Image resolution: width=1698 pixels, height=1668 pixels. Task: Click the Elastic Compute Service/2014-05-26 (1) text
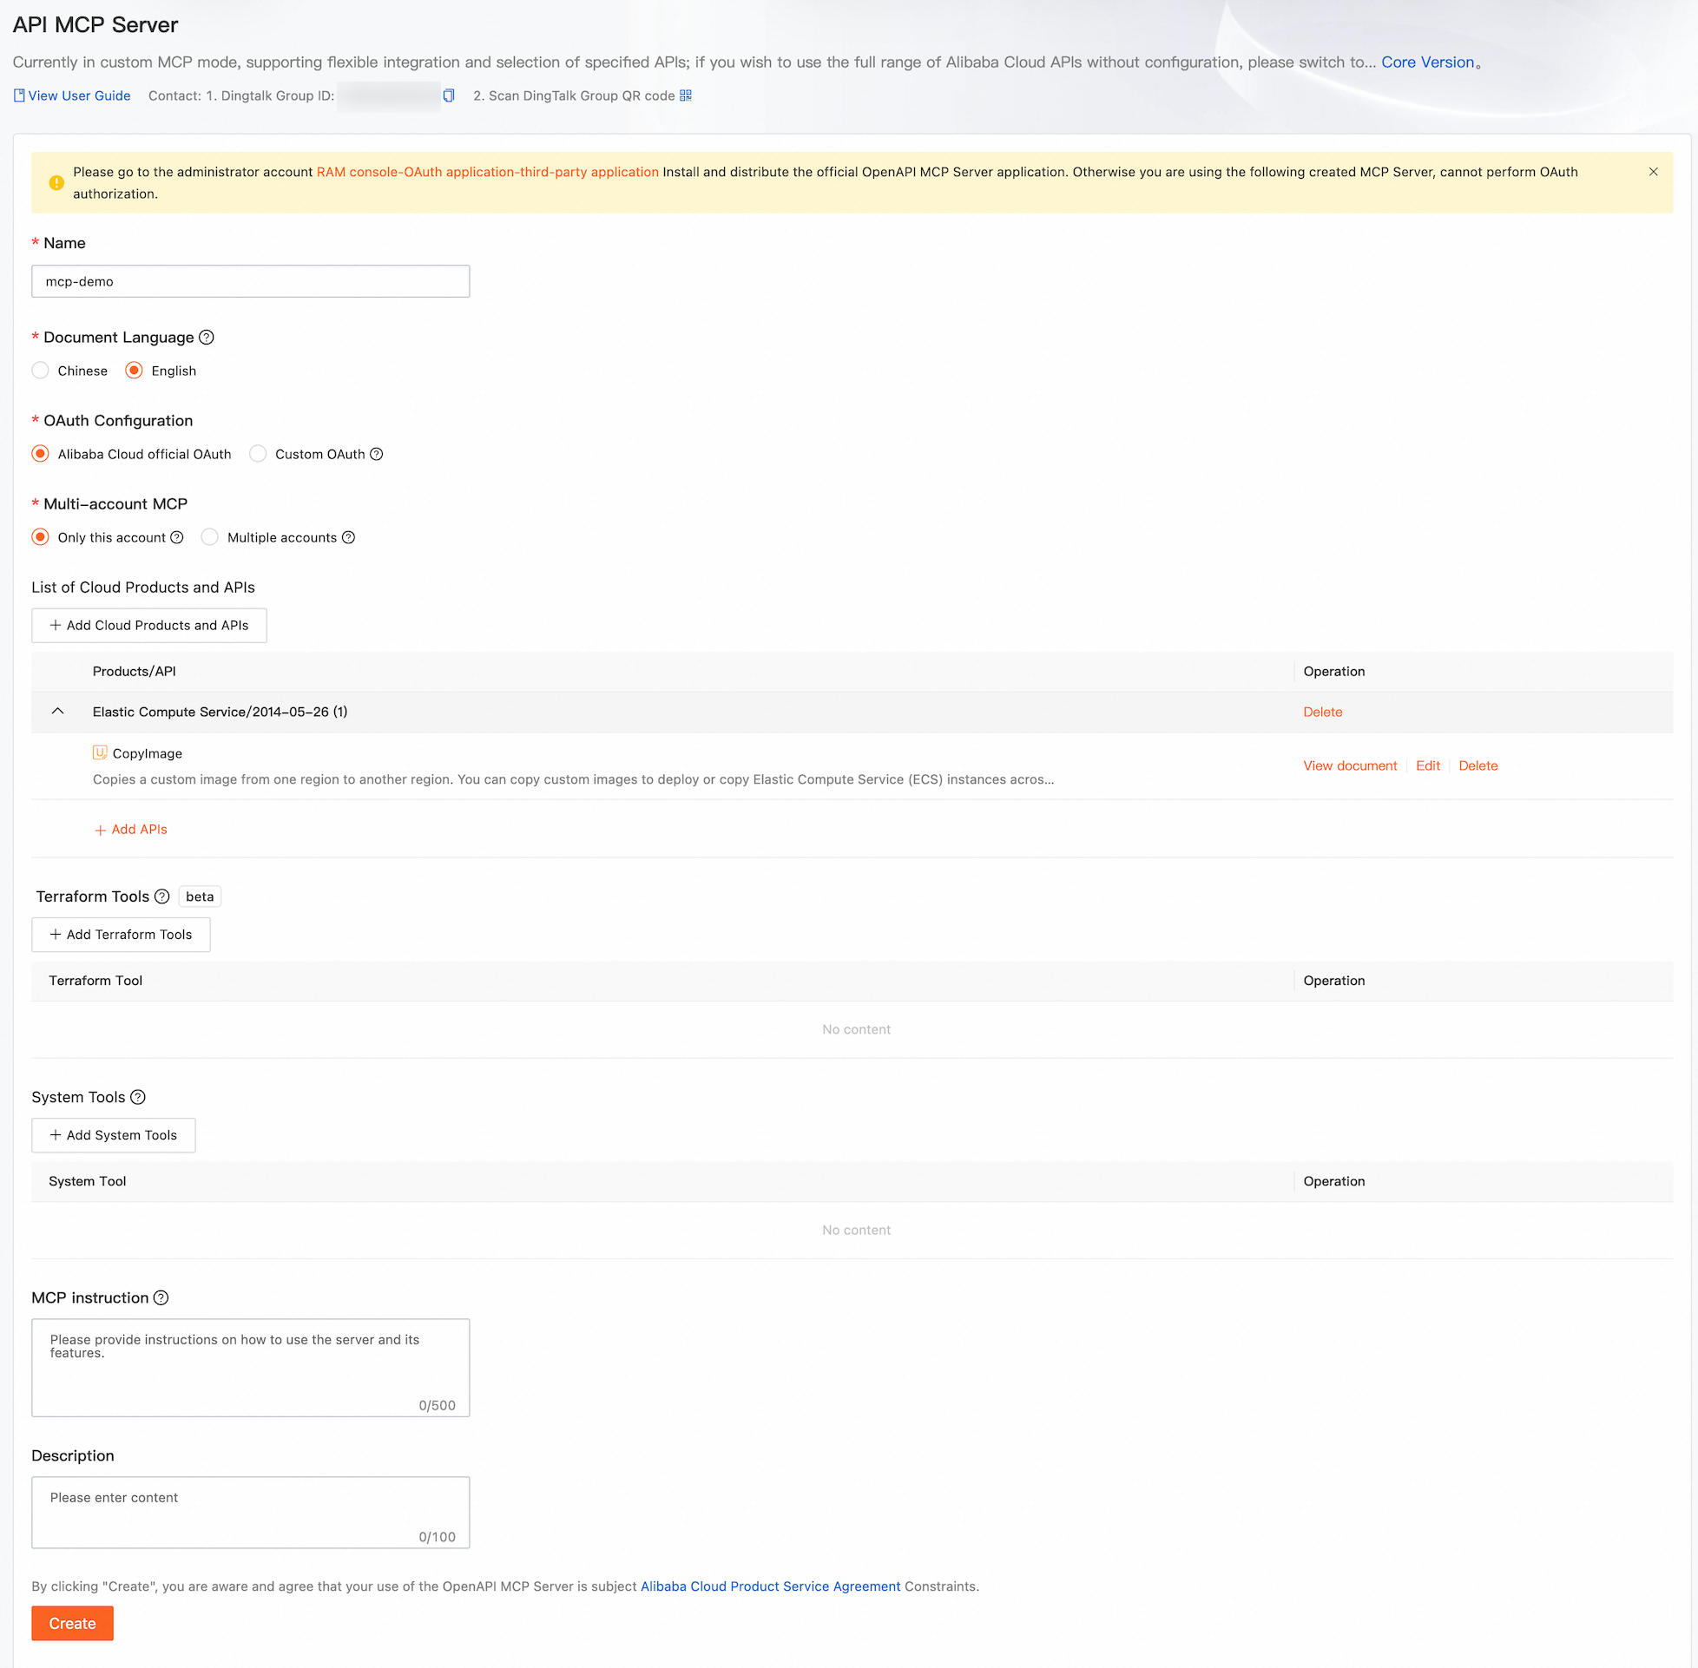220,712
